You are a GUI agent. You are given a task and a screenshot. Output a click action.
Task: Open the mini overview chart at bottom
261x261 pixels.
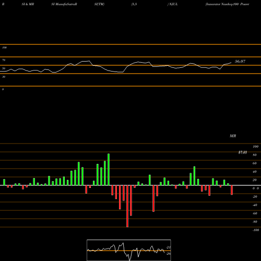(129, 250)
